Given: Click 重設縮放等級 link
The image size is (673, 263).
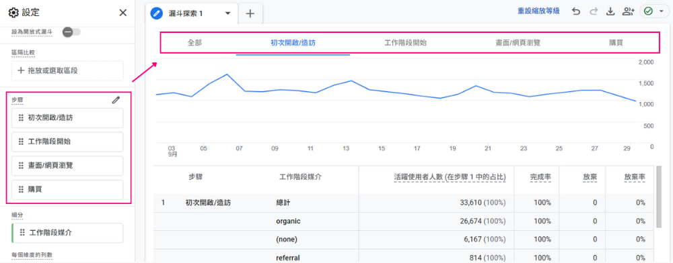Looking at the screenshot, I should 538,11.
